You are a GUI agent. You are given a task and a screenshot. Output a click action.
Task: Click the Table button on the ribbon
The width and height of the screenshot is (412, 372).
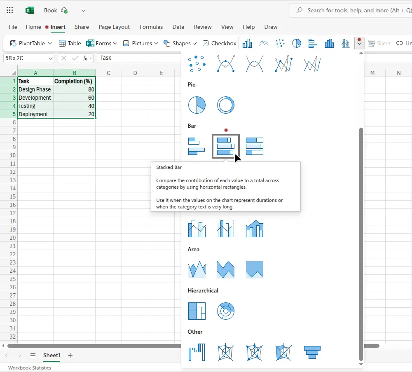click(x=70, y=43)
